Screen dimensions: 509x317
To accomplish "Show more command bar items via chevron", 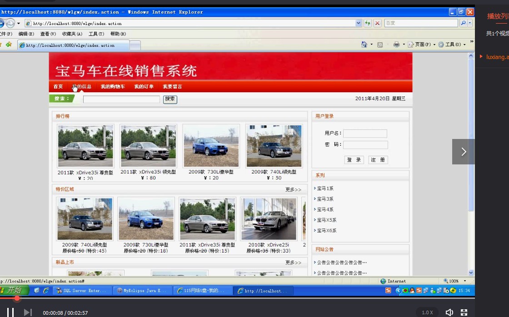I will coord(472,42).
